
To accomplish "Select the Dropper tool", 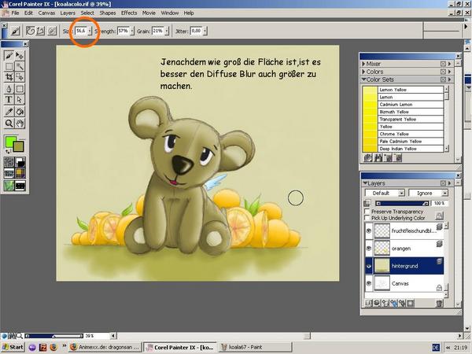I will coord(9,112).
